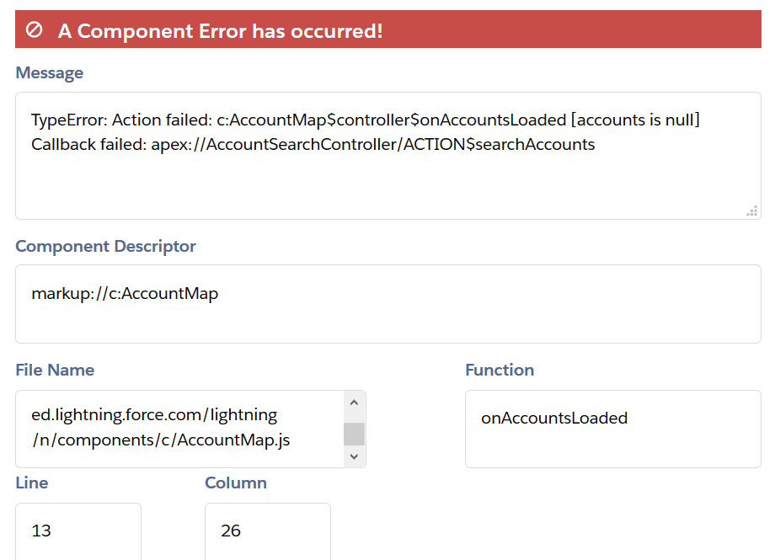
Task: Click the error icon in red banner
Action: 35,30
